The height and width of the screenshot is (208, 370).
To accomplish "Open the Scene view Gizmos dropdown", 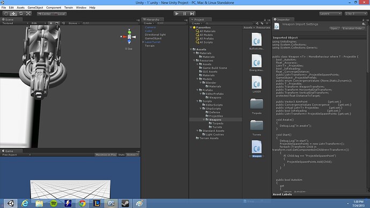I will pos(74,23).
